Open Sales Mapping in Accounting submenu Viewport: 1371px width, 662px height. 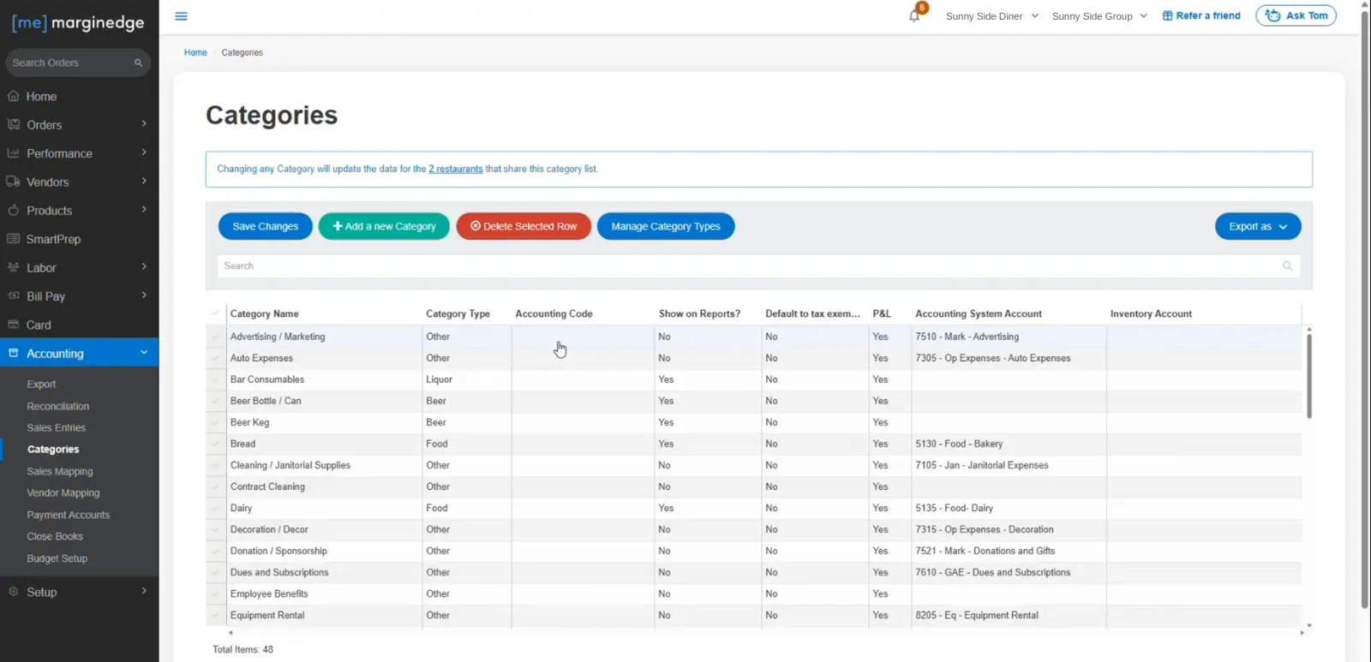(60, 472)
